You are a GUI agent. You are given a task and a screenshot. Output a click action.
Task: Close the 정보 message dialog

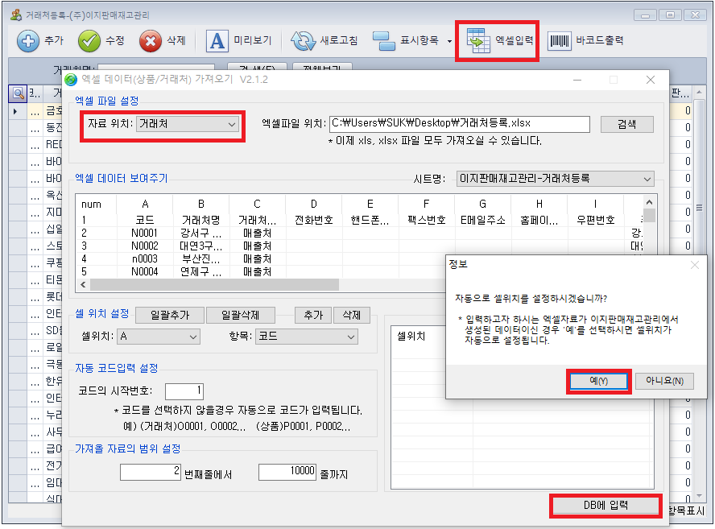coord(695,265)
